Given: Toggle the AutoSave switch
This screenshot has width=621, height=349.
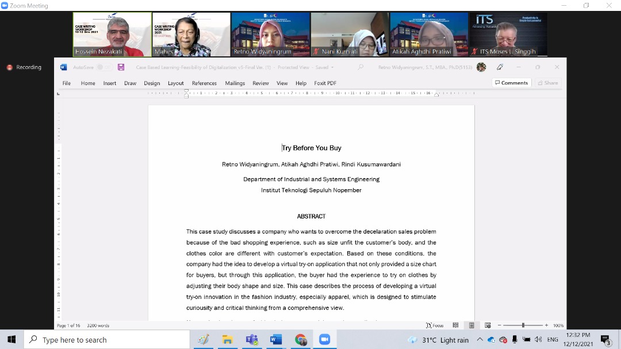Looking at the screenshot, I should (104, 67).
